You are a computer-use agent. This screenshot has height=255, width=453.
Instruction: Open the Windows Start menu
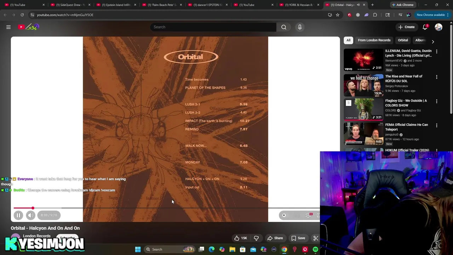tap(138, 249)
